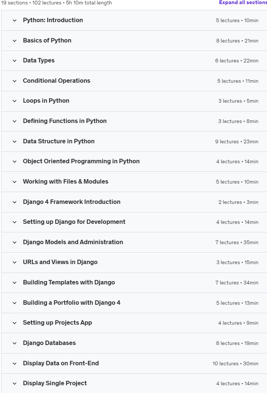Click '4 lectures • 14min' in Object Oriented row

tap(237, 162)
